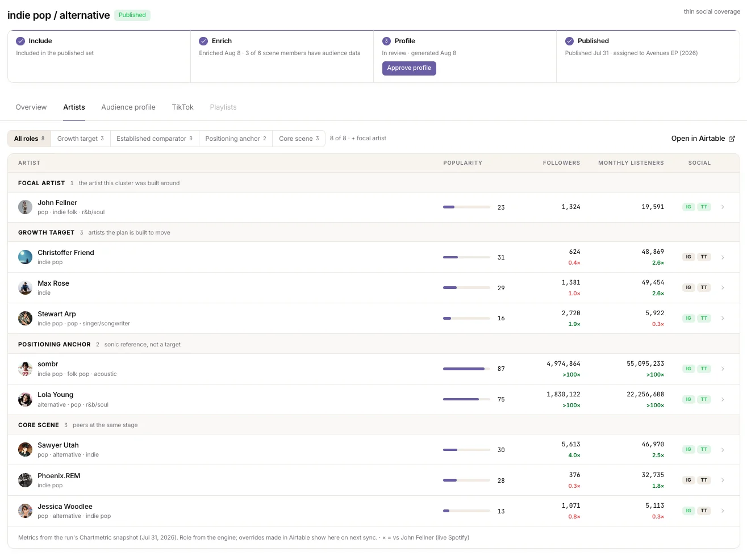Select the Artists tab
The image size is (747, 556).
74,107
